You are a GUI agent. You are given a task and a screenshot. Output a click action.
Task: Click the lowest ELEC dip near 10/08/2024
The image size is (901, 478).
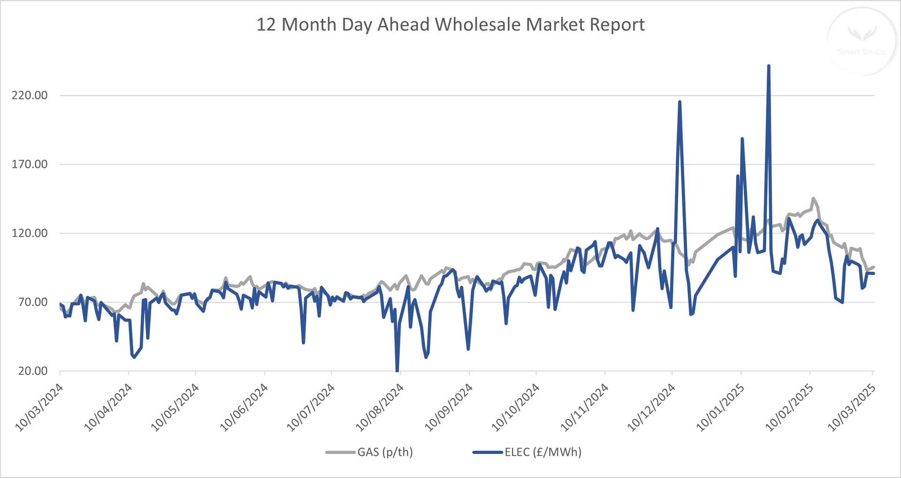[397, 370]
